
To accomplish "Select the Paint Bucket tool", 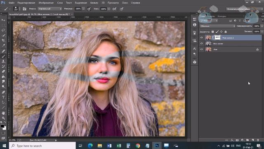I will [x=3, y=77].
